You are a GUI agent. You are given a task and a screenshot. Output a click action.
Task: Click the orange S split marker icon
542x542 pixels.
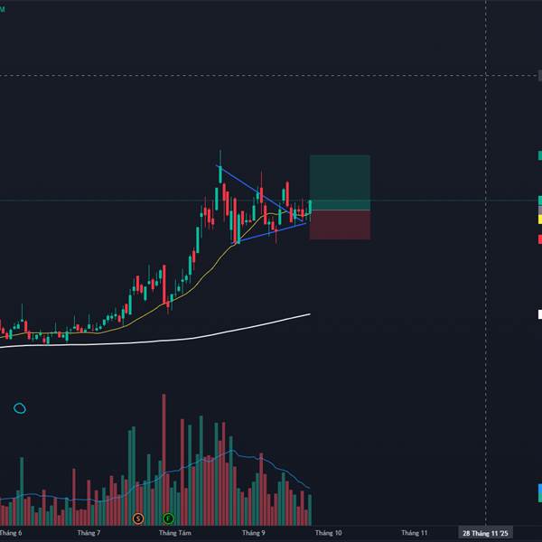click(x=138, y=519)
